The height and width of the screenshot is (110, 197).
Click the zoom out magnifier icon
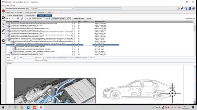(x=28, y=18)
